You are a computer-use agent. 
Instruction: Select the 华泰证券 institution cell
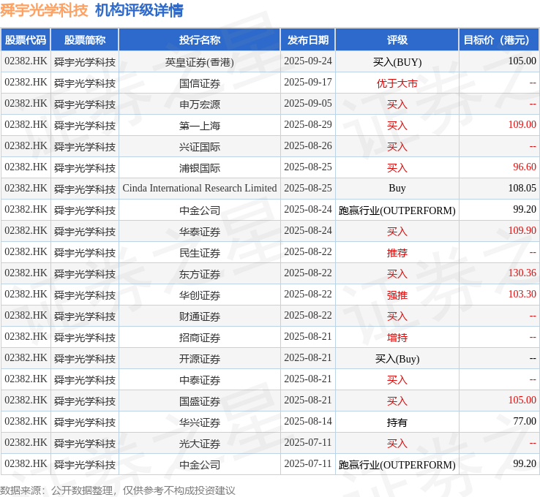[x=200, y=232]
